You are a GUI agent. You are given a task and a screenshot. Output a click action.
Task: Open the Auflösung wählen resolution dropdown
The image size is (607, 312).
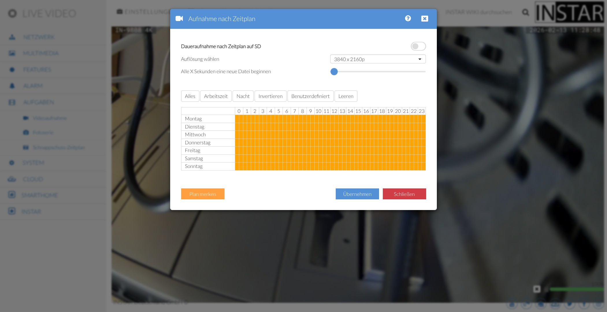point(378,59)
